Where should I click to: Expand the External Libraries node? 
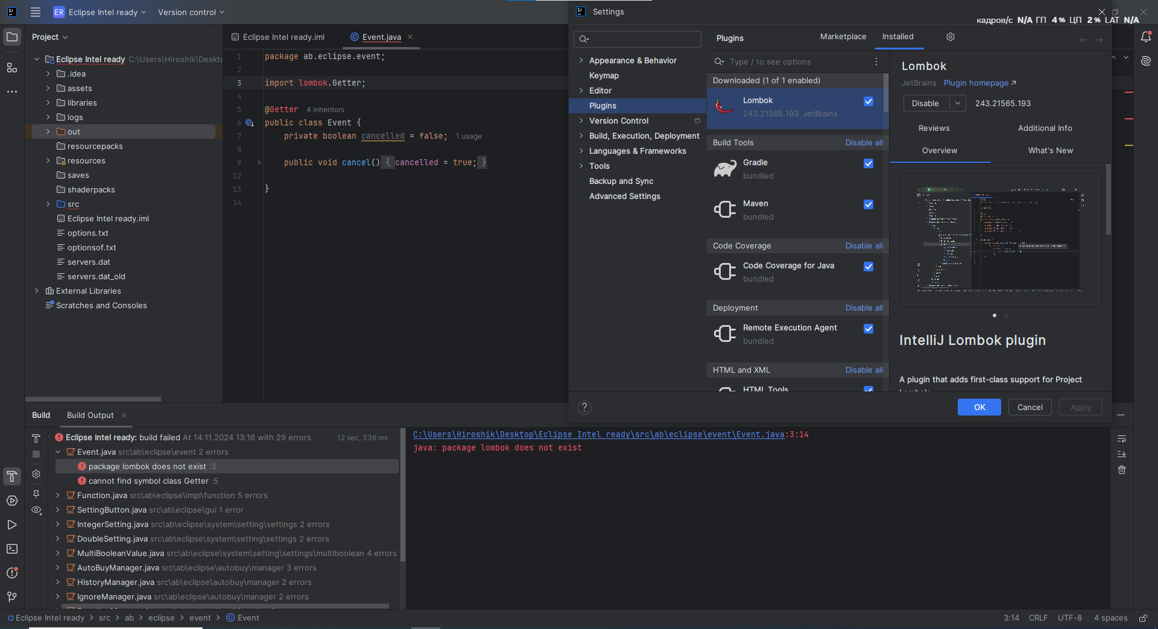[x=37, y=291]
